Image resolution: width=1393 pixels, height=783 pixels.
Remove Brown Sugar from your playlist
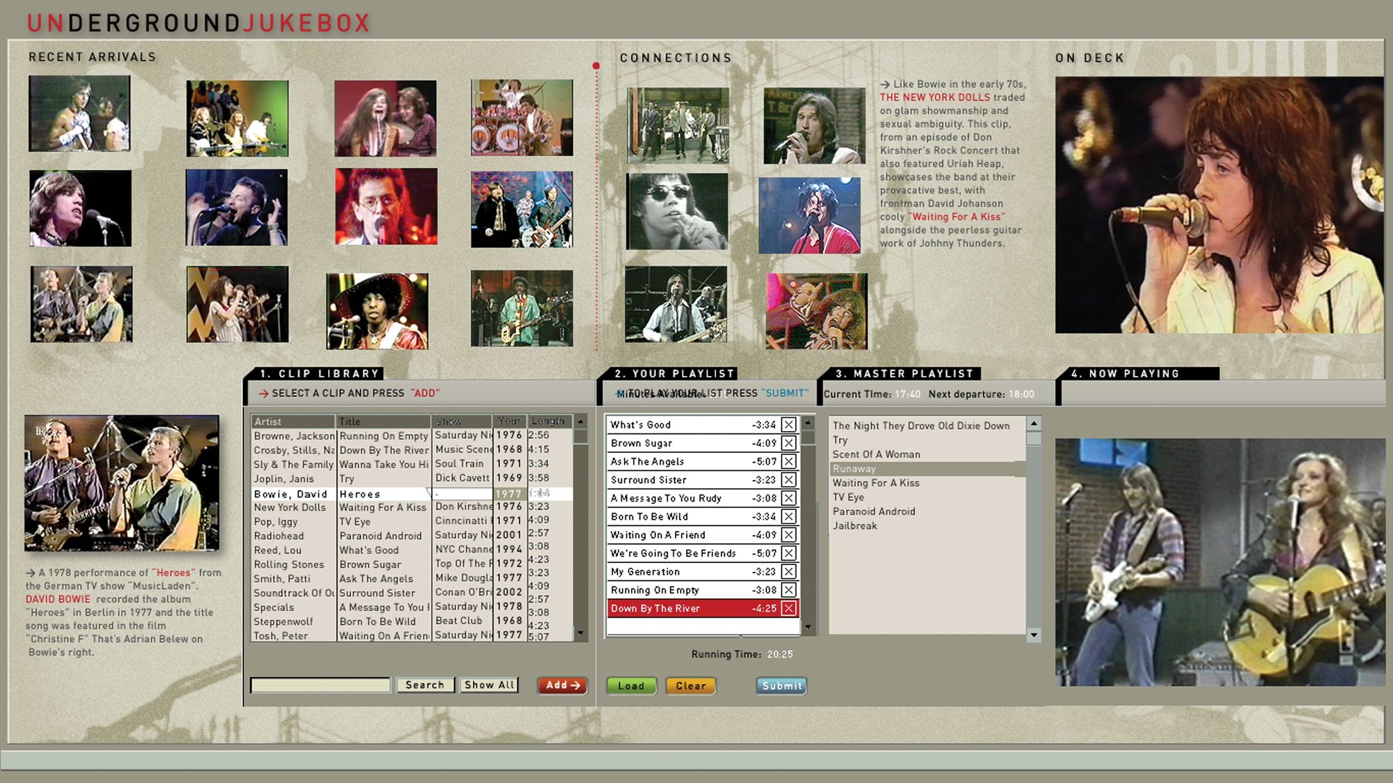788,443
